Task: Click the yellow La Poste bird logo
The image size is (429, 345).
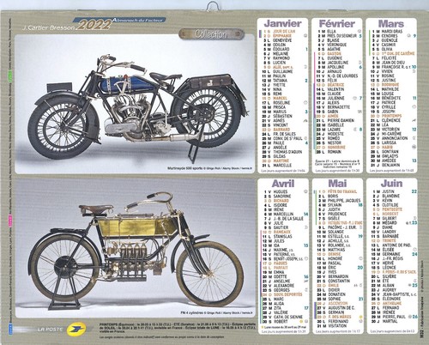Action: 76,329
